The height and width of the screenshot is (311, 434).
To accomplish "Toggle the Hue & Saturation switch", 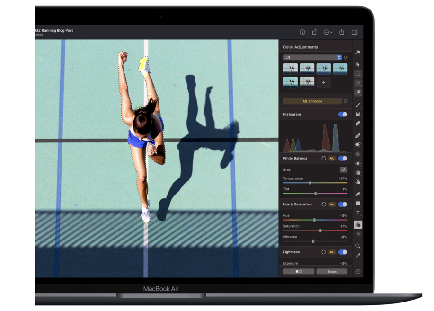I will [x=343, y=204].
